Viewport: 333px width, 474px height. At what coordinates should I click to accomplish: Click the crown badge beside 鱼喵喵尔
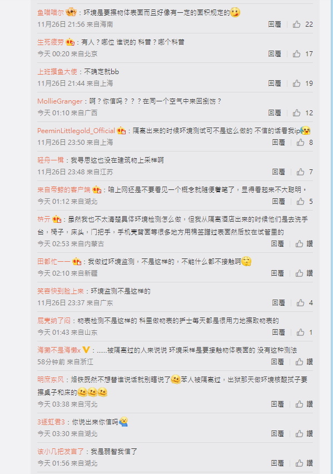(71, 12)
